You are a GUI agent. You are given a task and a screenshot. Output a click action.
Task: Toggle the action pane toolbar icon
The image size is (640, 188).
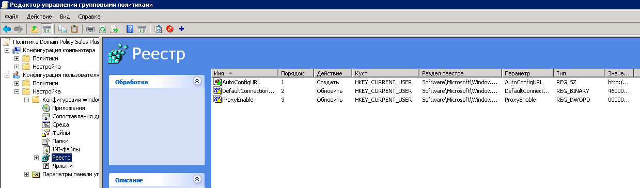(142, 29)
